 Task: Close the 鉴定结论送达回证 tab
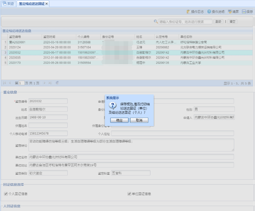click(46, 4)
